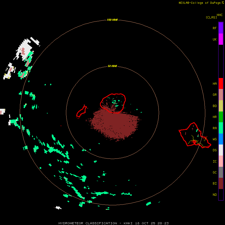Click the 50 NMI range ring label
Screen dimensions: 225x225
tap(112, 66)
